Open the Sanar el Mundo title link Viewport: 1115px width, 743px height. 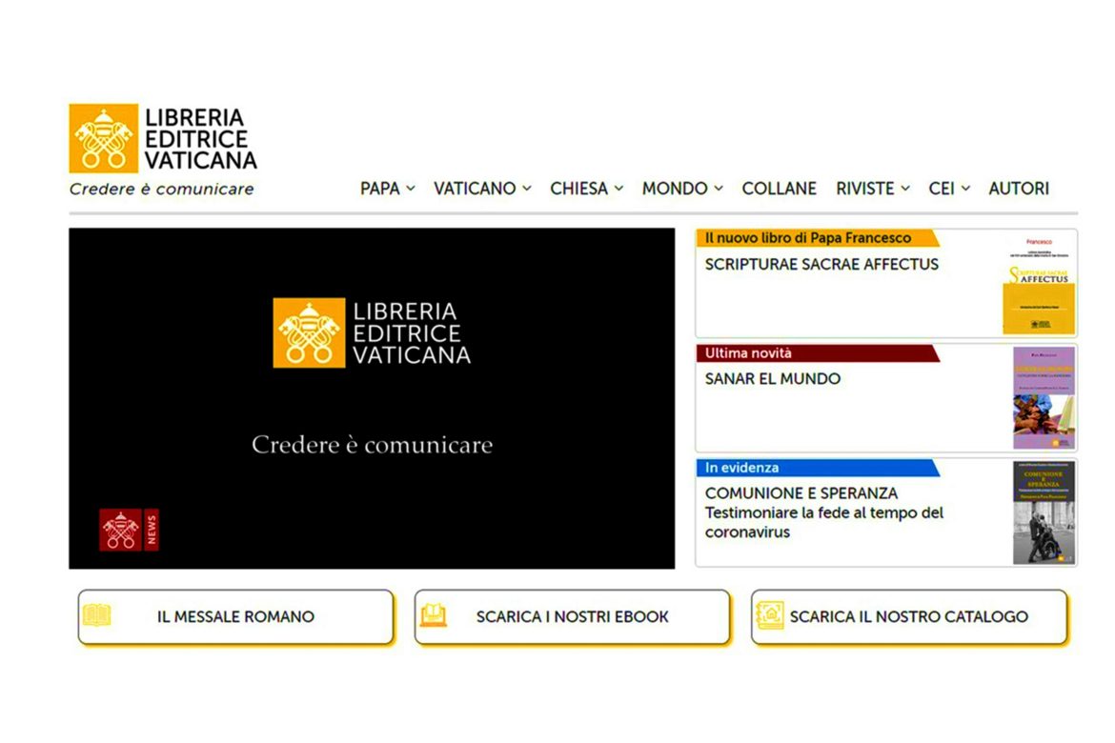[772, 379]
